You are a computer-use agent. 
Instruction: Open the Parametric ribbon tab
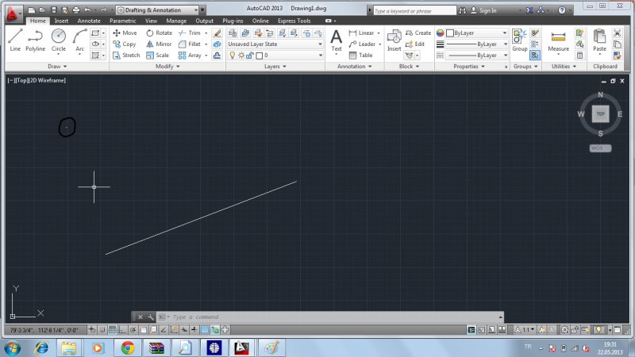click(123, 21)
